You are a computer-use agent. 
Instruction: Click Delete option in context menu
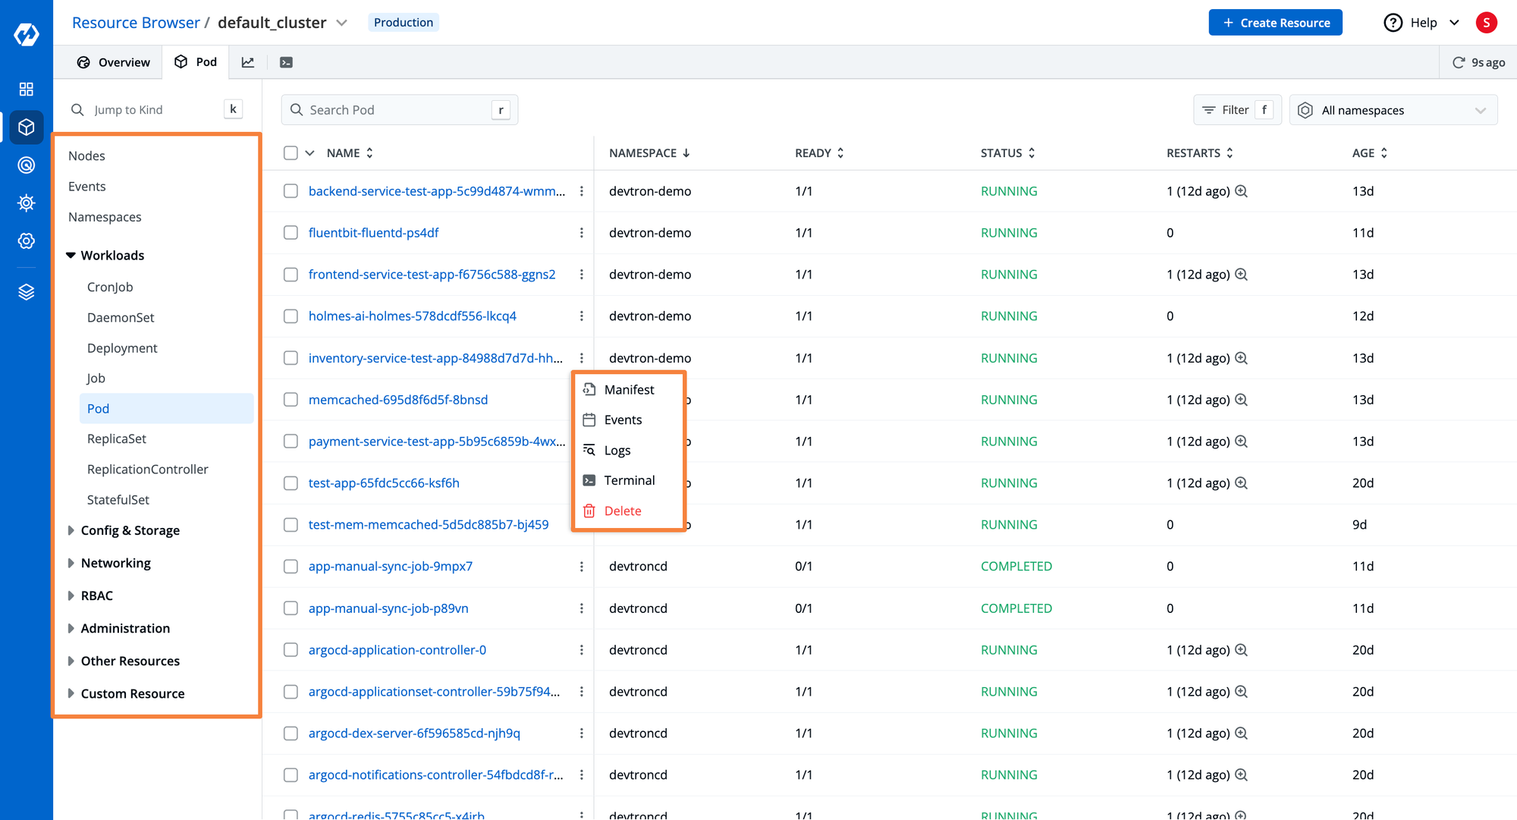coord(622,510)
